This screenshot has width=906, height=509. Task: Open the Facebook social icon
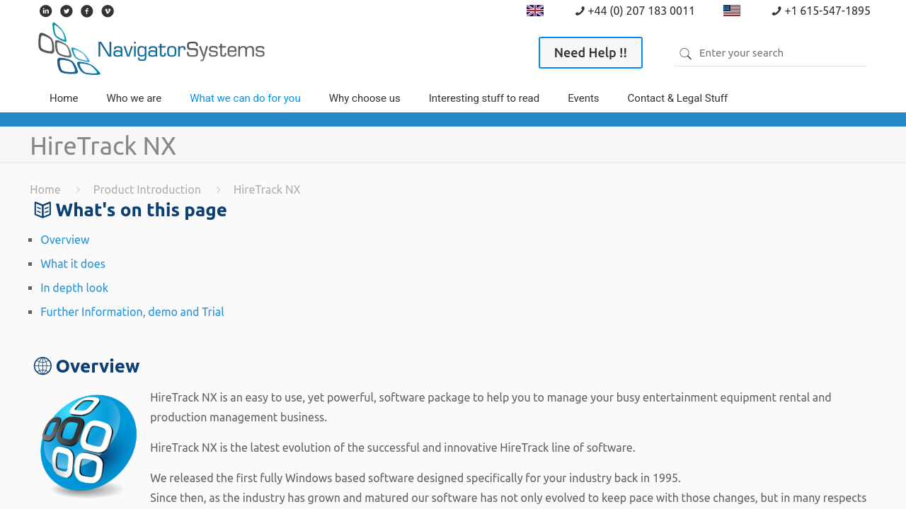click(87, 11)
